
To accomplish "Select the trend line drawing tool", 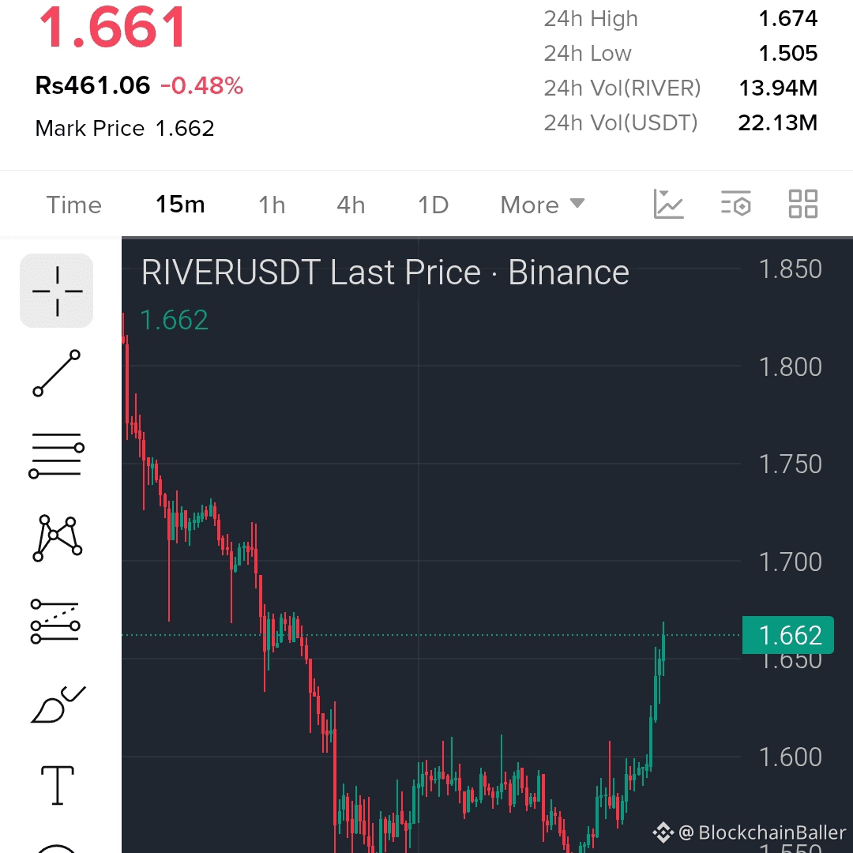I will (57, 373).
